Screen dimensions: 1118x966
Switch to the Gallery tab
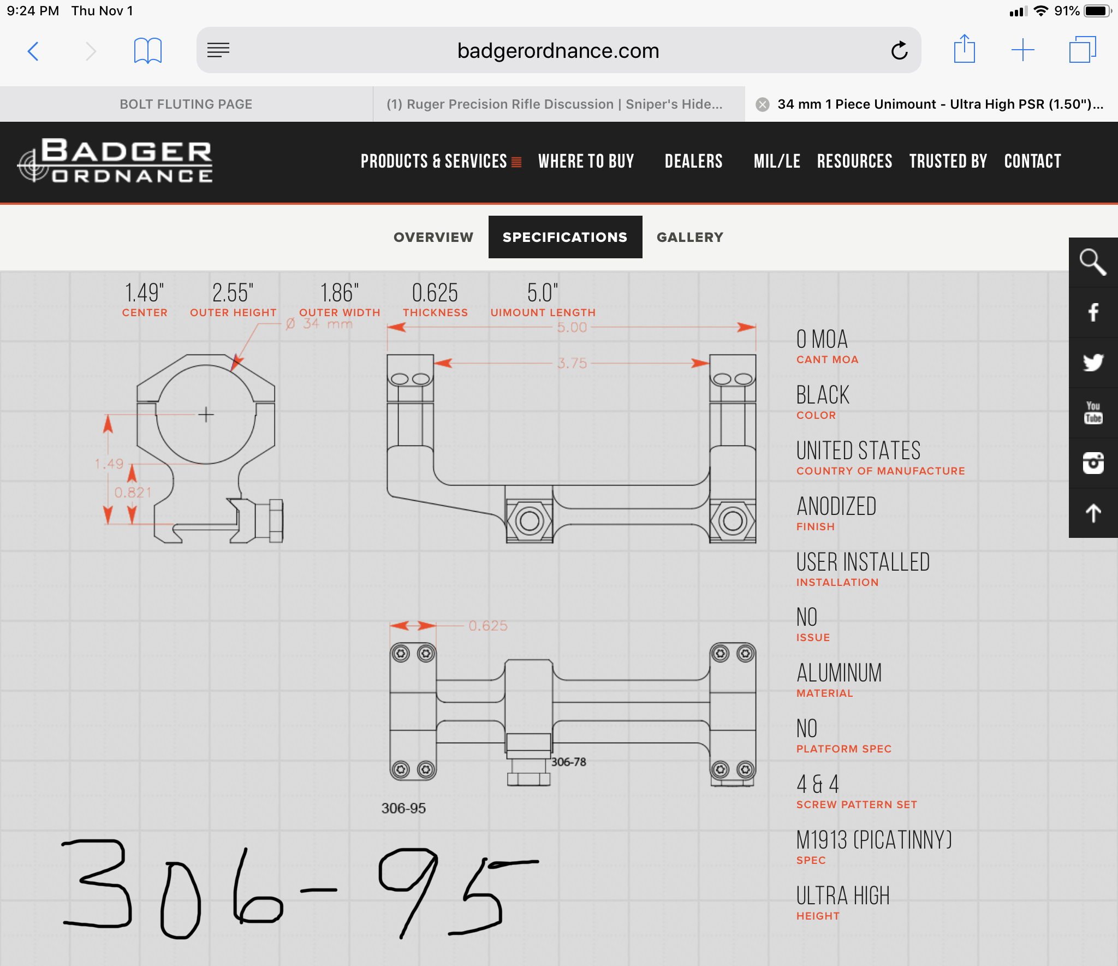(x=690, y=237)
